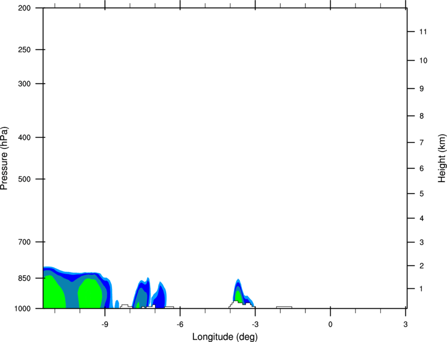
Task: Click the 300 pressure tick label
Action: [24, 84]
